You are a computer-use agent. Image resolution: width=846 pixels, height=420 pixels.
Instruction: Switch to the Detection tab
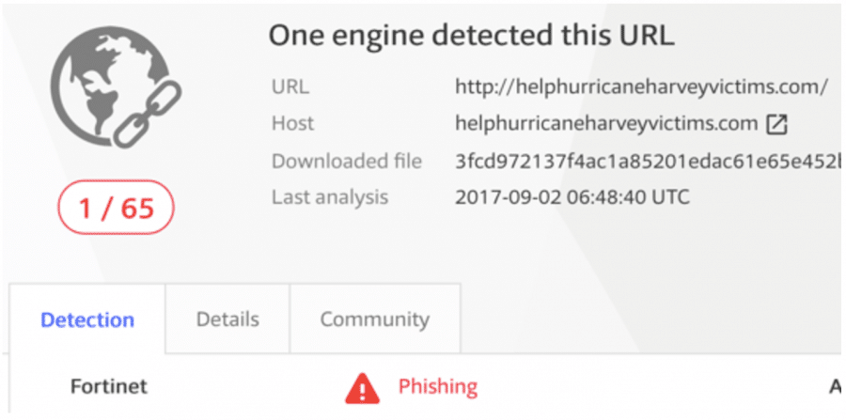(87, 319)
